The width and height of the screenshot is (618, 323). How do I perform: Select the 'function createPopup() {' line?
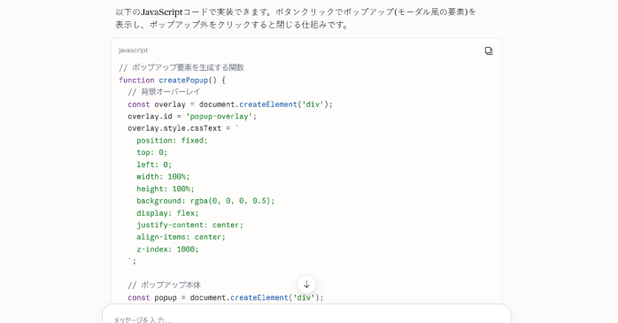[173, 80]
